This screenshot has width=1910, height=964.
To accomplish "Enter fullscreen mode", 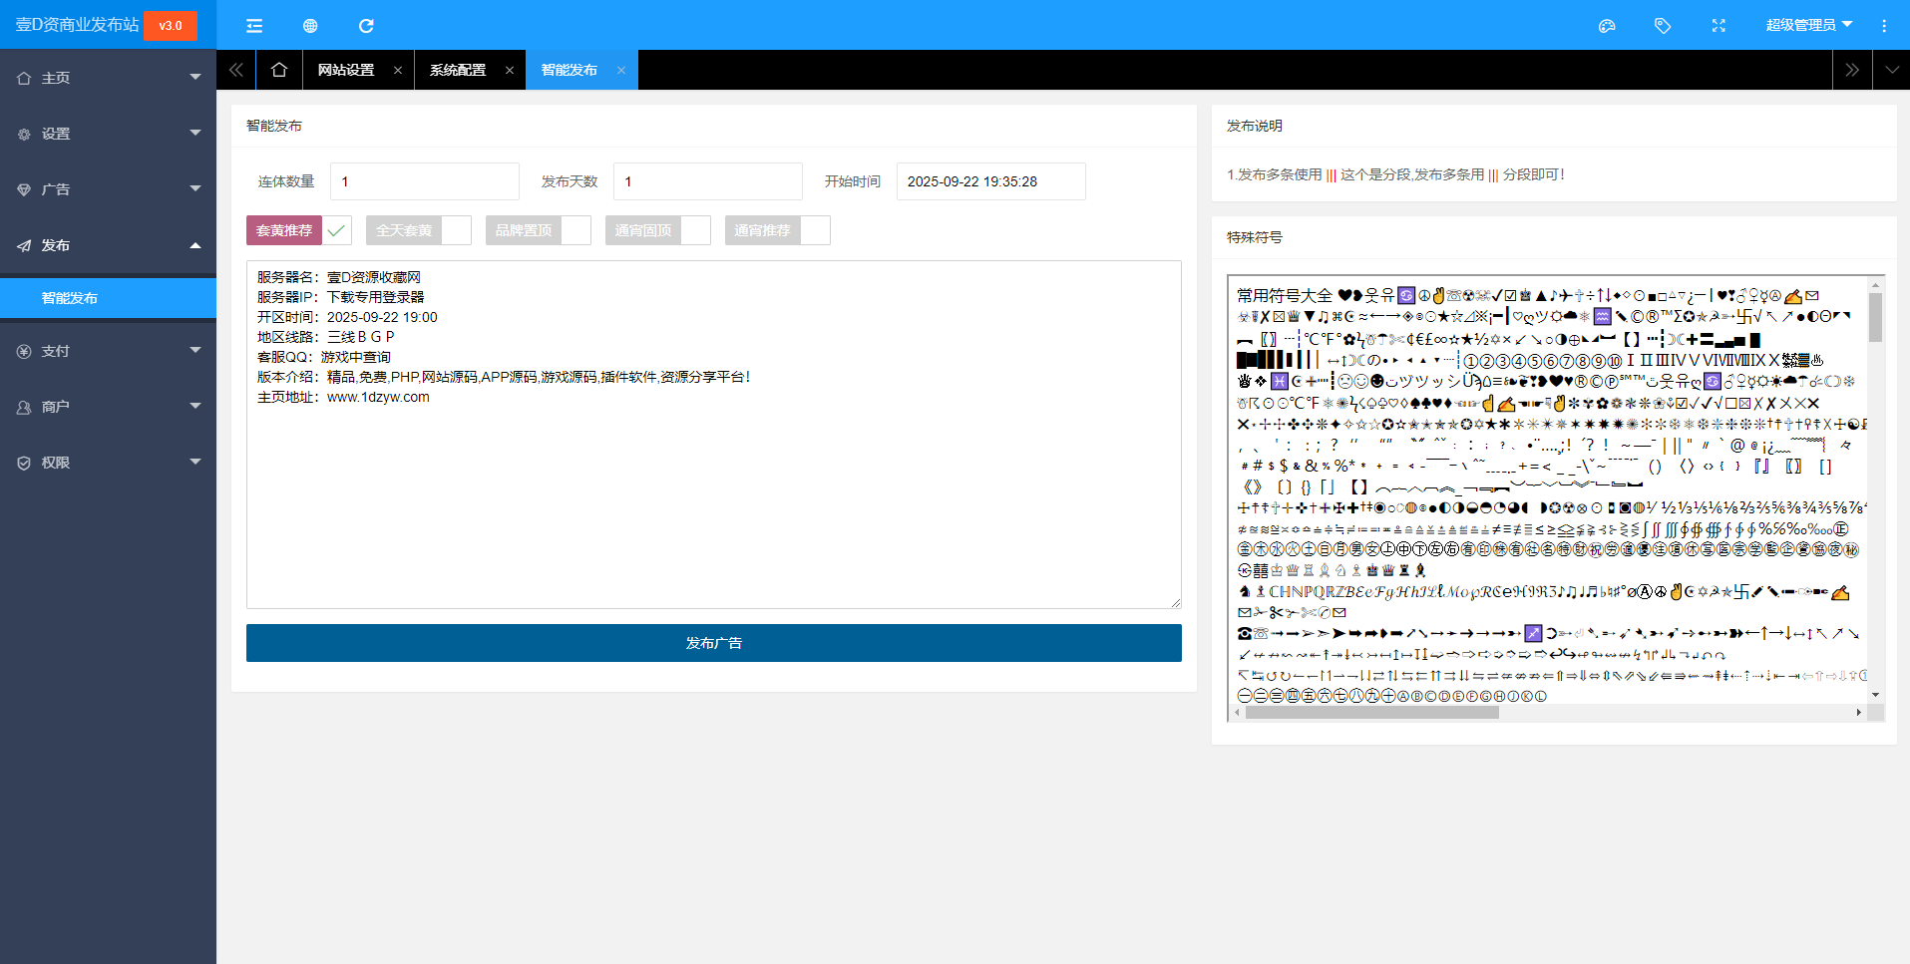I will point(1719,25).
